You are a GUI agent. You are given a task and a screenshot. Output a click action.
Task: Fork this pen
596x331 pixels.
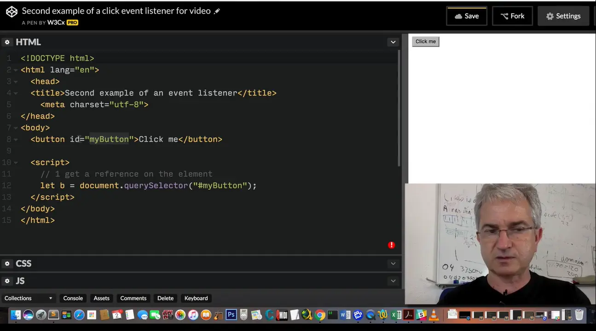513,16
